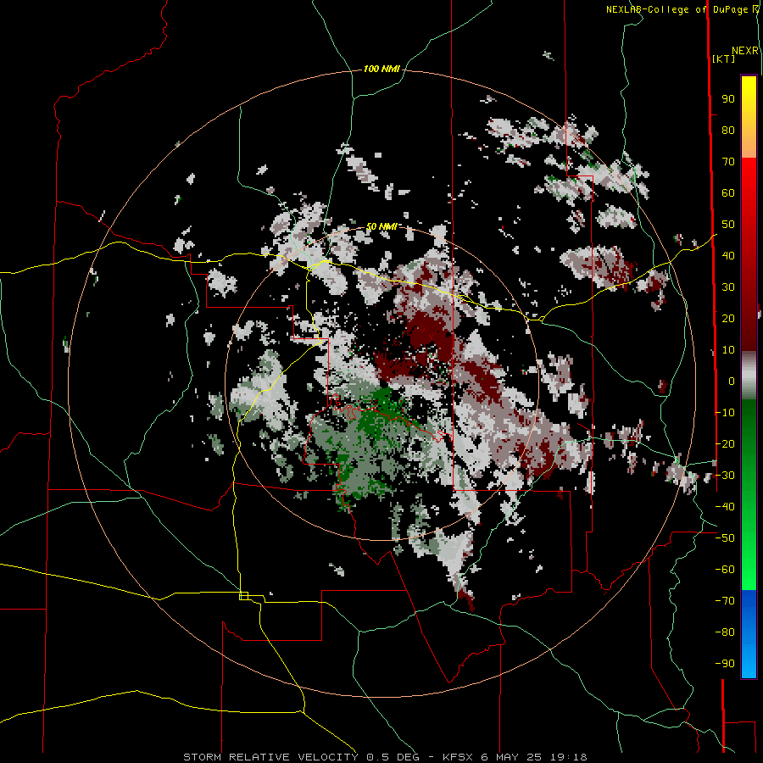The width and height of the screenshot is (763, 763).
Task: Select the 50 knot scale label
Action: pyautogui.click(x=728, y=225)
